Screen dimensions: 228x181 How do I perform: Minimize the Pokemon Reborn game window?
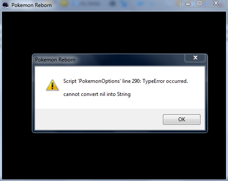pyautogui.click(x=188, y=3)
